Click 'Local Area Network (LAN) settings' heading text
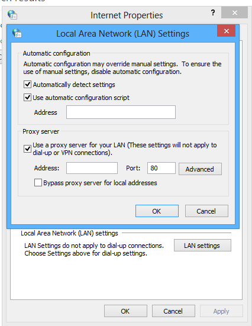Screen dimensions: 252x326 [x=69, y=233]
